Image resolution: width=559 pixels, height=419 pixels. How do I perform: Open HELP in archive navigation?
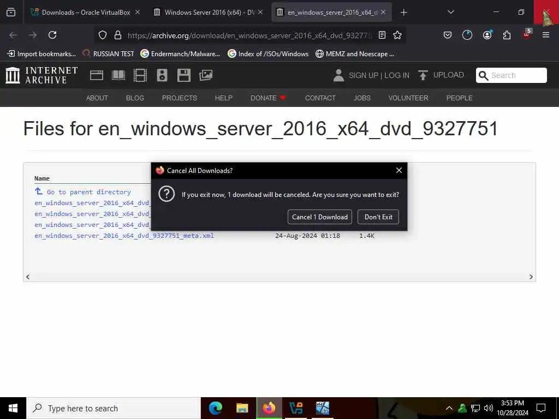coord(223,98)
